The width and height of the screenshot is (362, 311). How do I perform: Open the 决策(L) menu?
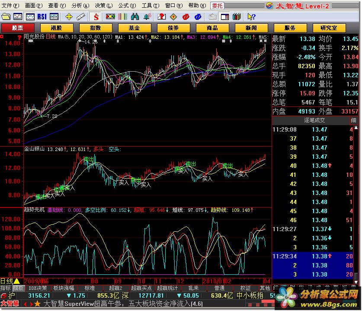[104, 5]
